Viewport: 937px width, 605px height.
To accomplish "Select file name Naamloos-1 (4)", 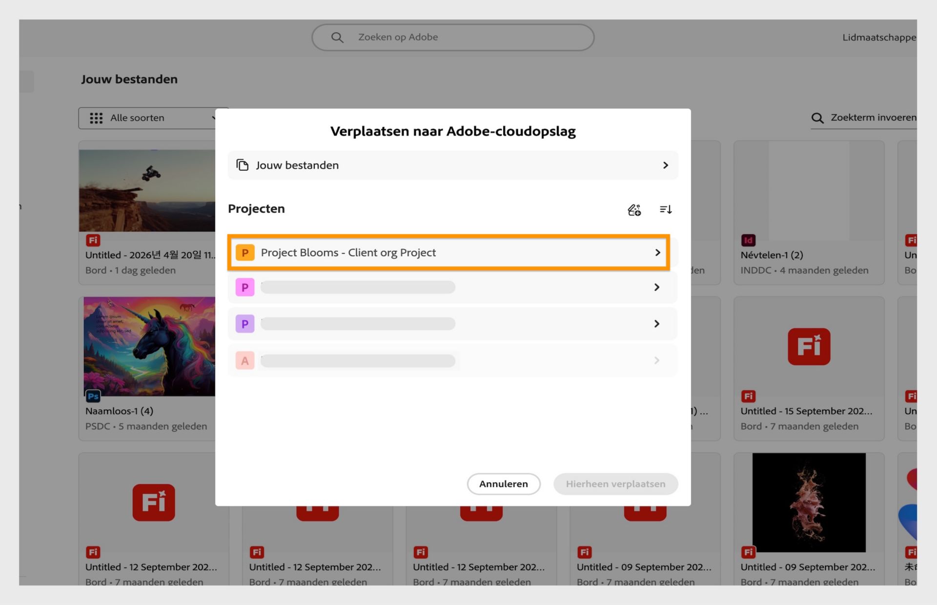I will [119, 411].
